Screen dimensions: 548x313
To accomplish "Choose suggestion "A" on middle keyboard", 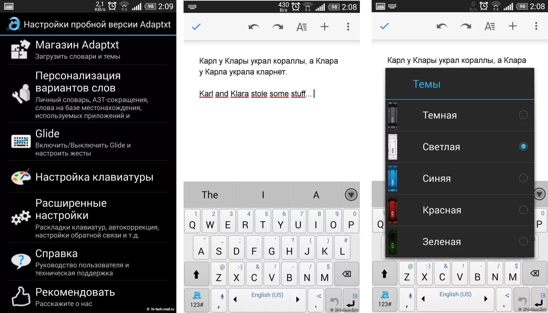I will point(316,195).
